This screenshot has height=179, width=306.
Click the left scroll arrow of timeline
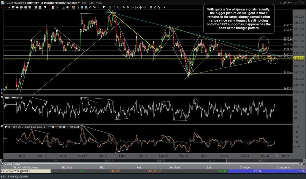click(2, 160)
